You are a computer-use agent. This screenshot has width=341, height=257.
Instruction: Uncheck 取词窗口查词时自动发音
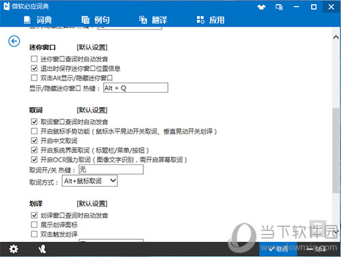(34, 121)
